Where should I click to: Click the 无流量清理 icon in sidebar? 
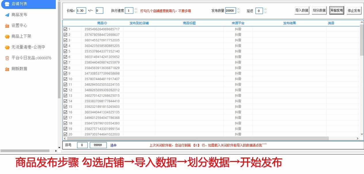[7, 47]
